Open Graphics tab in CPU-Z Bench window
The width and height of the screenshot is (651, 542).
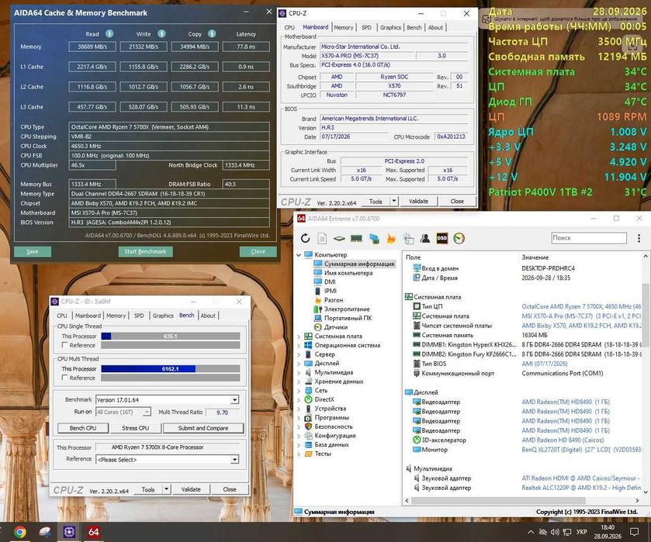coord(163,316)
